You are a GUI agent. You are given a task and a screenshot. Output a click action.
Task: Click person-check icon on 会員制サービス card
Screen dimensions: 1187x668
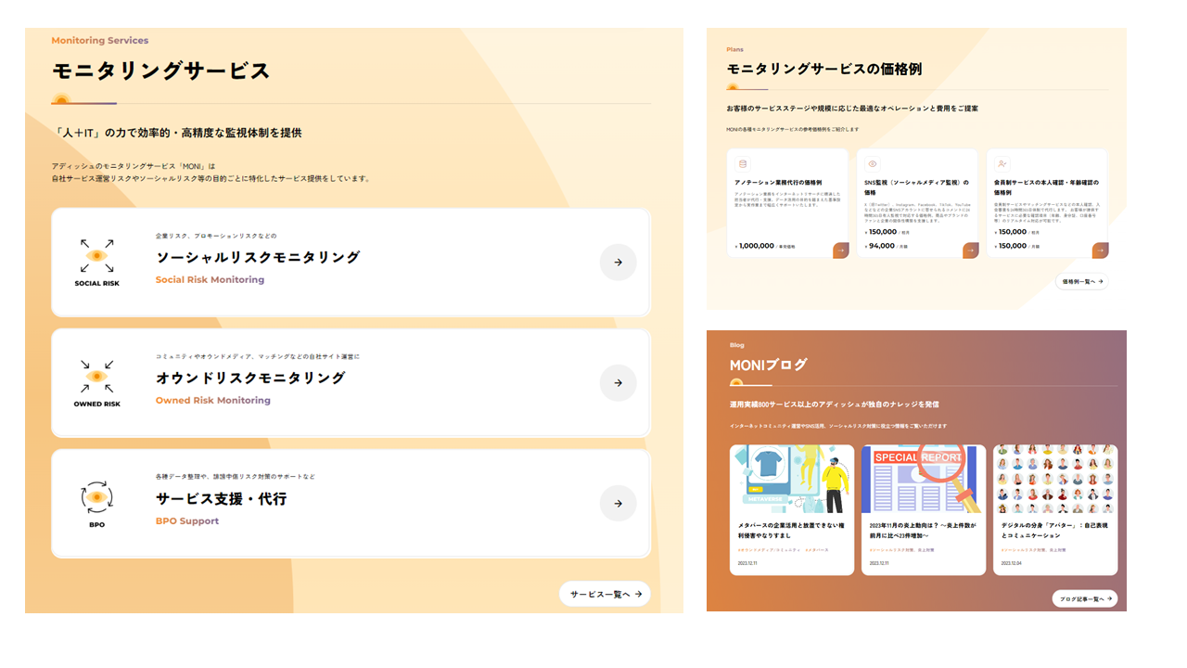click(x=1002, y=164)
